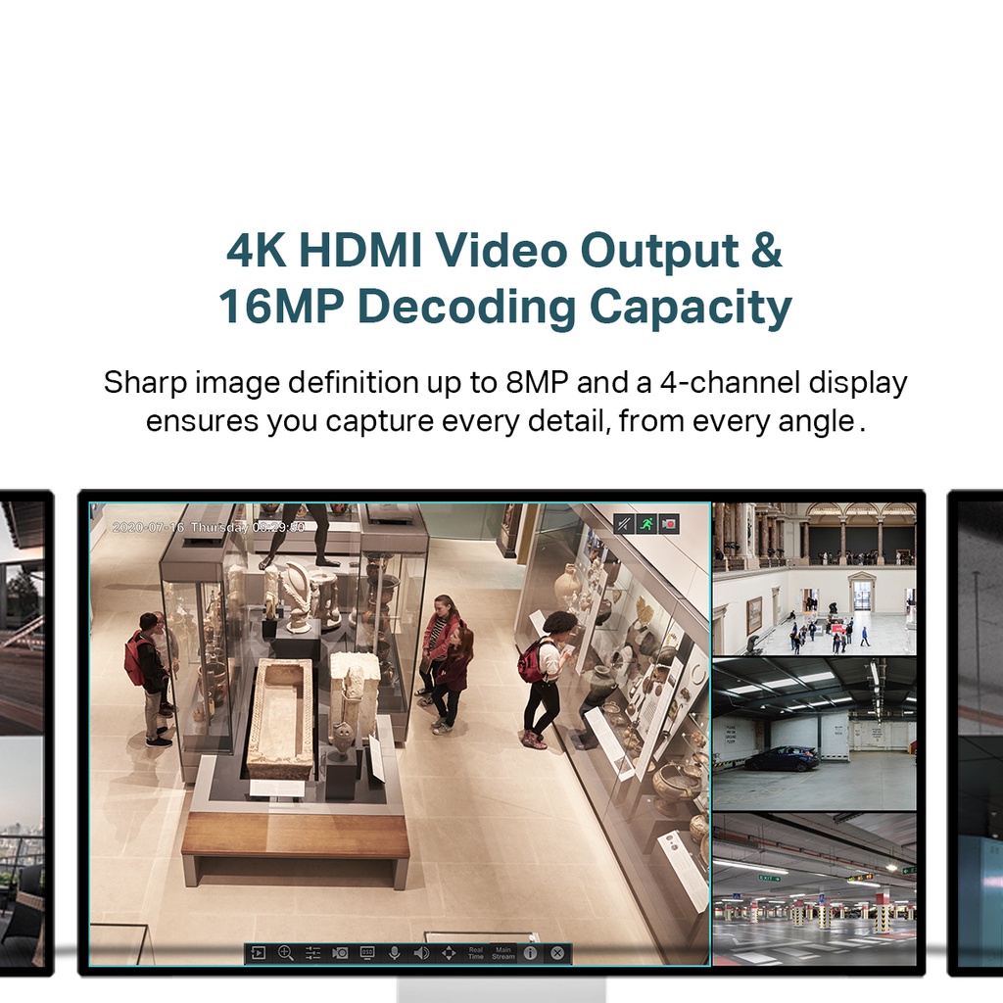
Task: Open image settings sliders icon
Action: [313, 953]
